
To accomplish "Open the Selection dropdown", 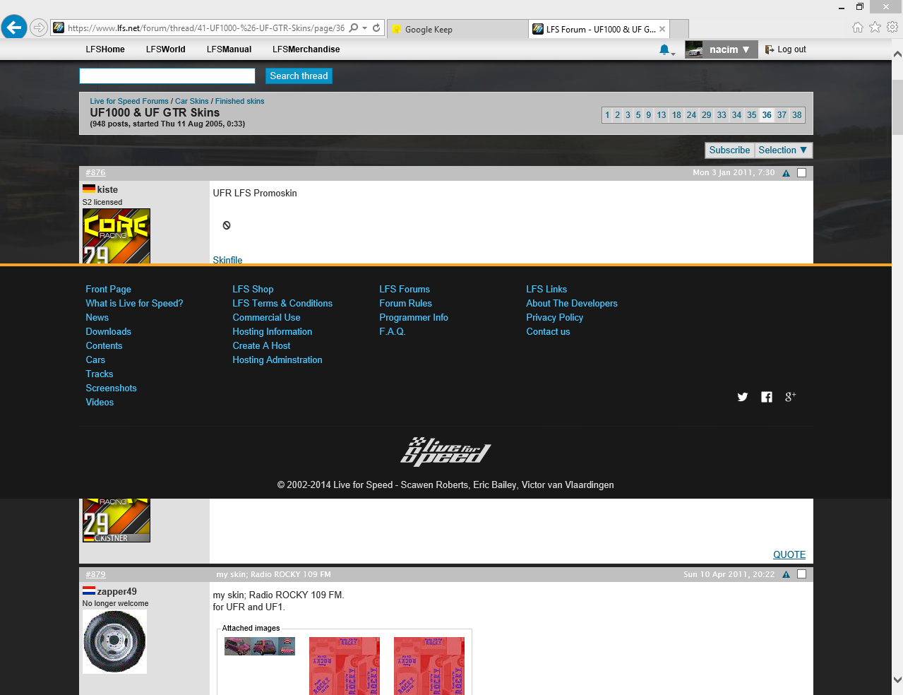I will 784,150.
